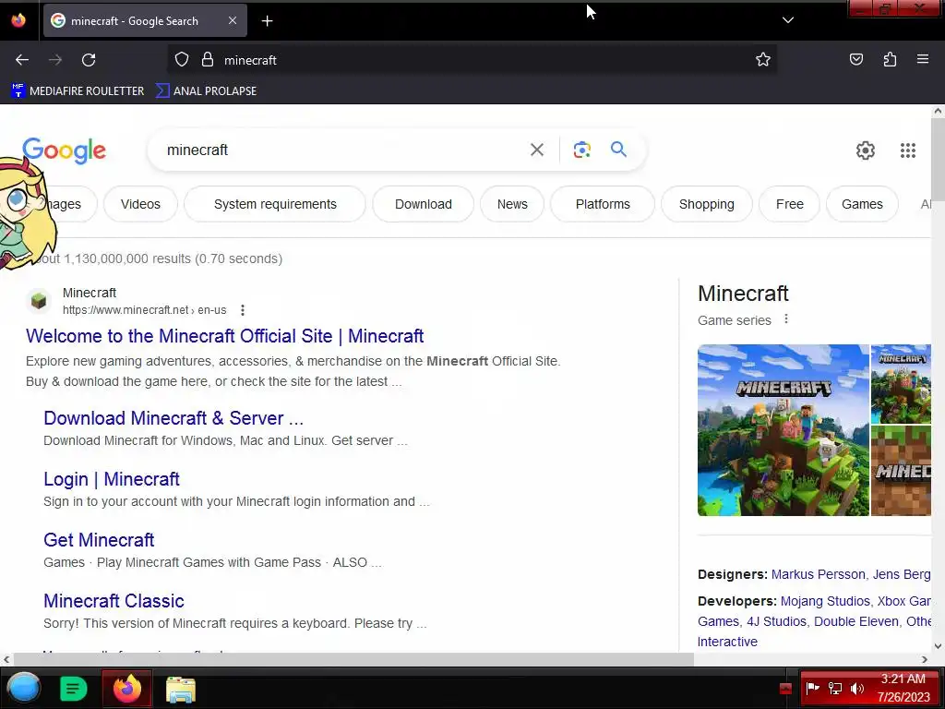Open the Google apps grid

908,150
